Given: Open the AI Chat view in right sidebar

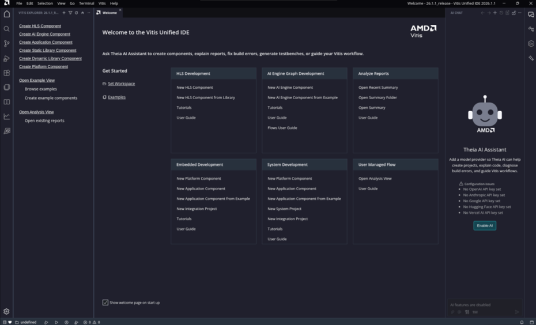Looking at the screenshot, I should pyautogui.click(x=531, y=14).
